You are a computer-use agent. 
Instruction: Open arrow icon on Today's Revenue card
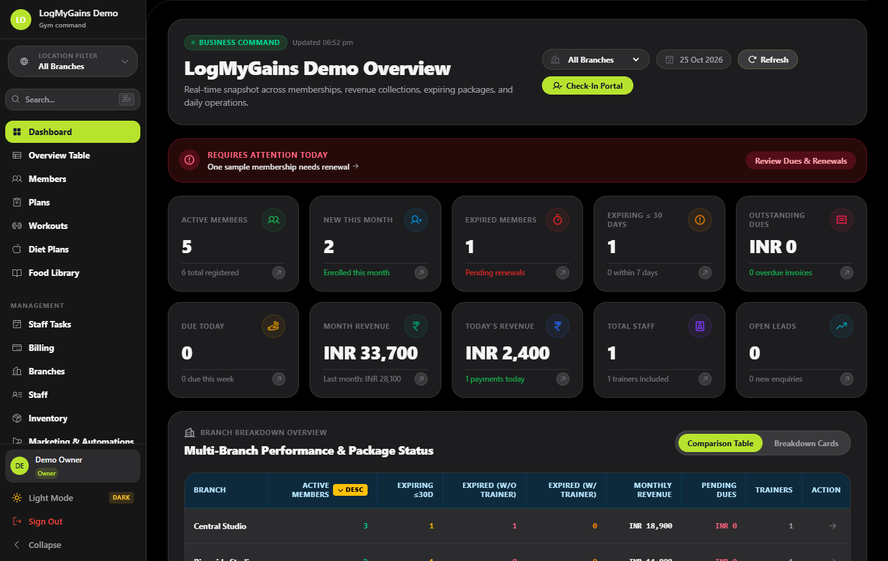(x=563, y=379)
